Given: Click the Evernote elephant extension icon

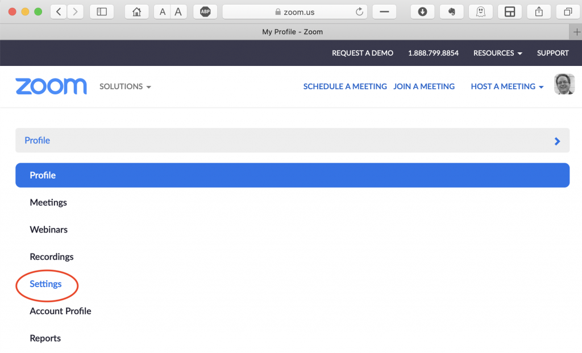Looking at the screenshot, I should (x=451, y=11).
